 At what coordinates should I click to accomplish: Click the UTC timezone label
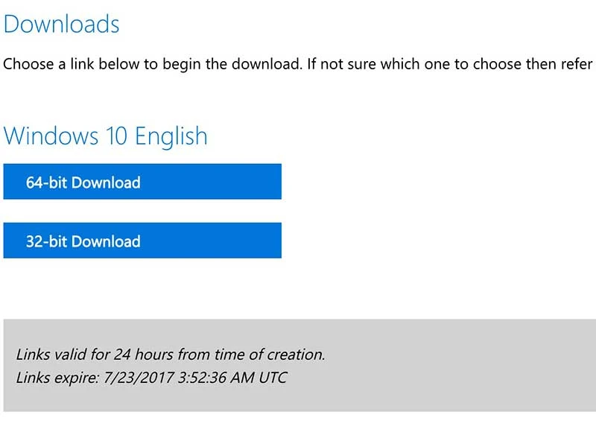(271, 378)
